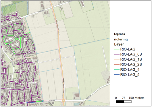Click the RIO-LAG_1B orange legend line
152x107 pixels.
(117, 59)
